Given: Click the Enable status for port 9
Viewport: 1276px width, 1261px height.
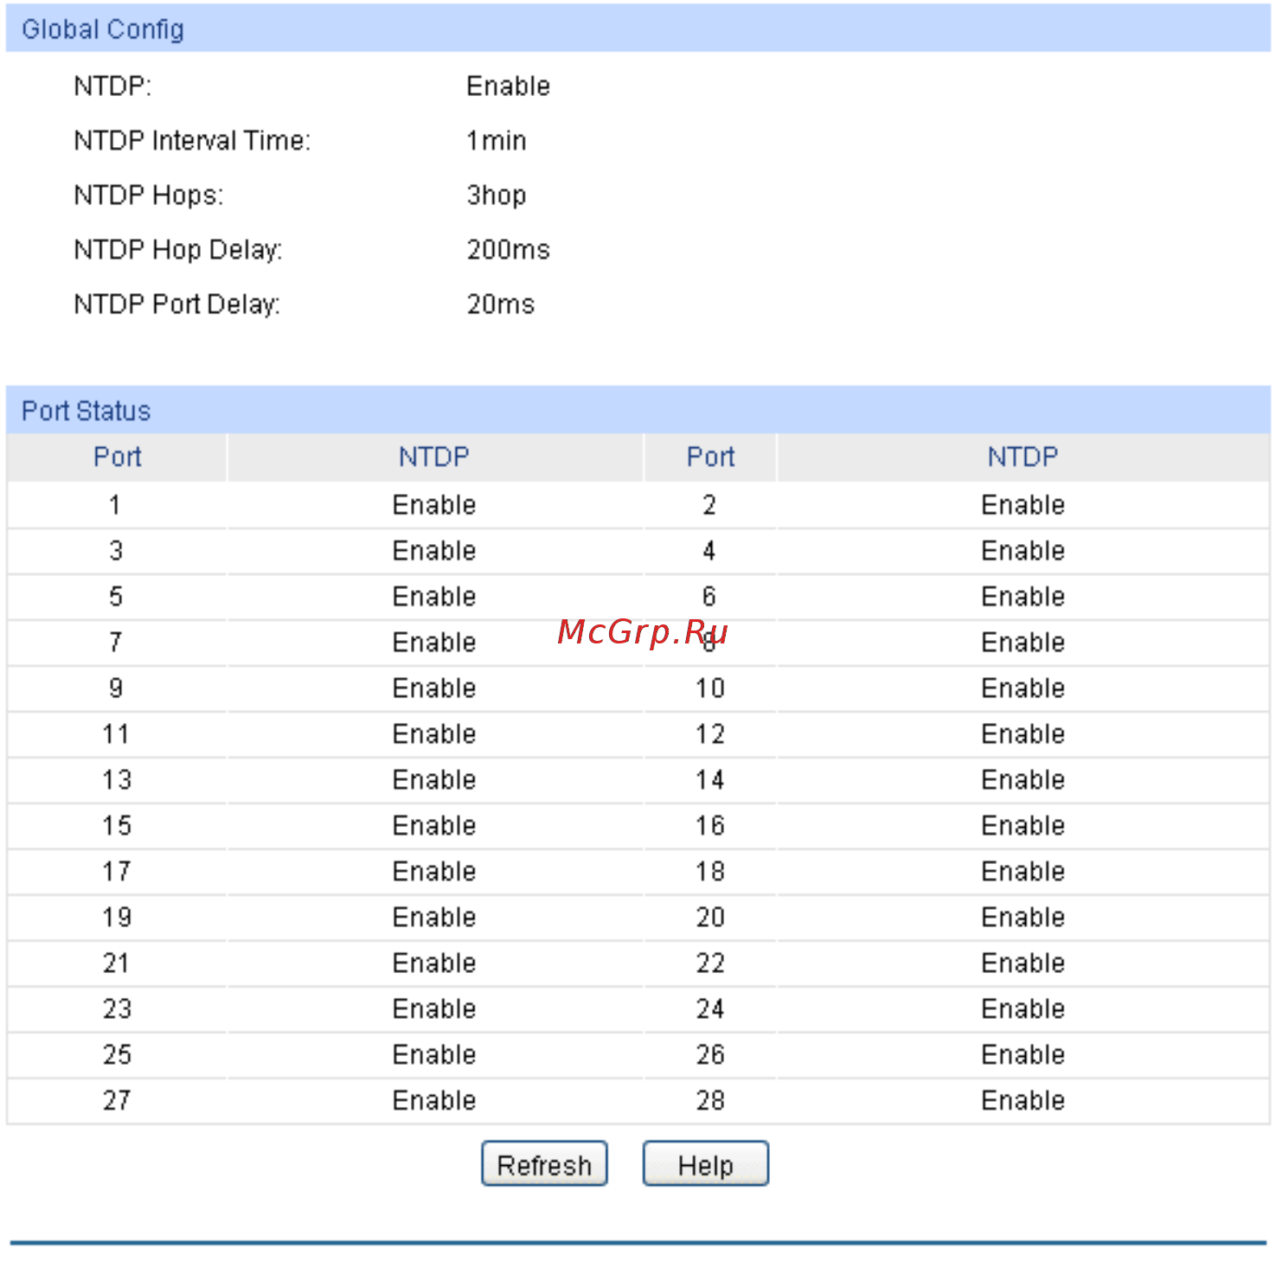Looking at the screenshot, I should (x=434, y=688).
